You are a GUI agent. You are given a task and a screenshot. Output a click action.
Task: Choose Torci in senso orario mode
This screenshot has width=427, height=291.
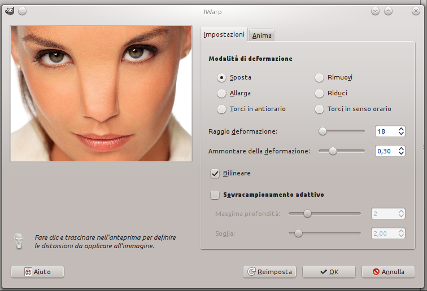(x=320, y=109)
